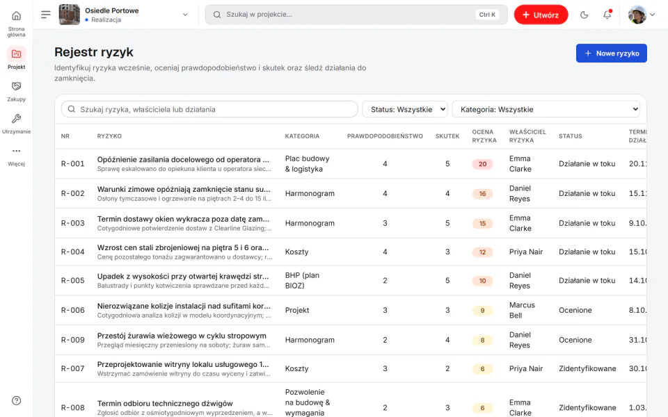Click the Utwórz create button
This screenshot has width=668, height=417.
click(541, 15)
